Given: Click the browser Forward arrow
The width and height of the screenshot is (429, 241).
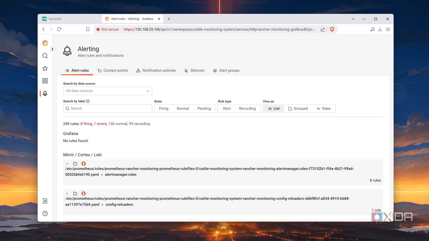Looking at the screenshot, I should coord(51,29).
